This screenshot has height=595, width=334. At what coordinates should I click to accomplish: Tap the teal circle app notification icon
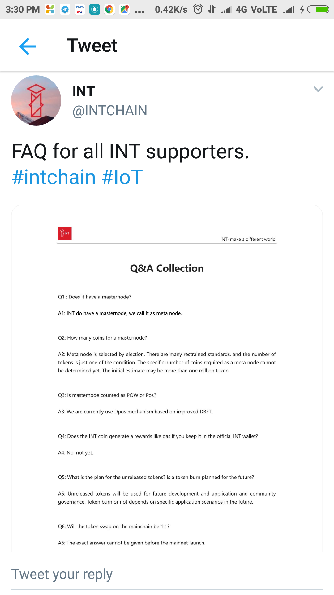click(x=95, y=10)
